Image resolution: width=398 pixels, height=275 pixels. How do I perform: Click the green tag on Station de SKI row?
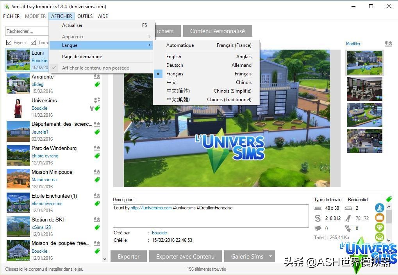97,227
